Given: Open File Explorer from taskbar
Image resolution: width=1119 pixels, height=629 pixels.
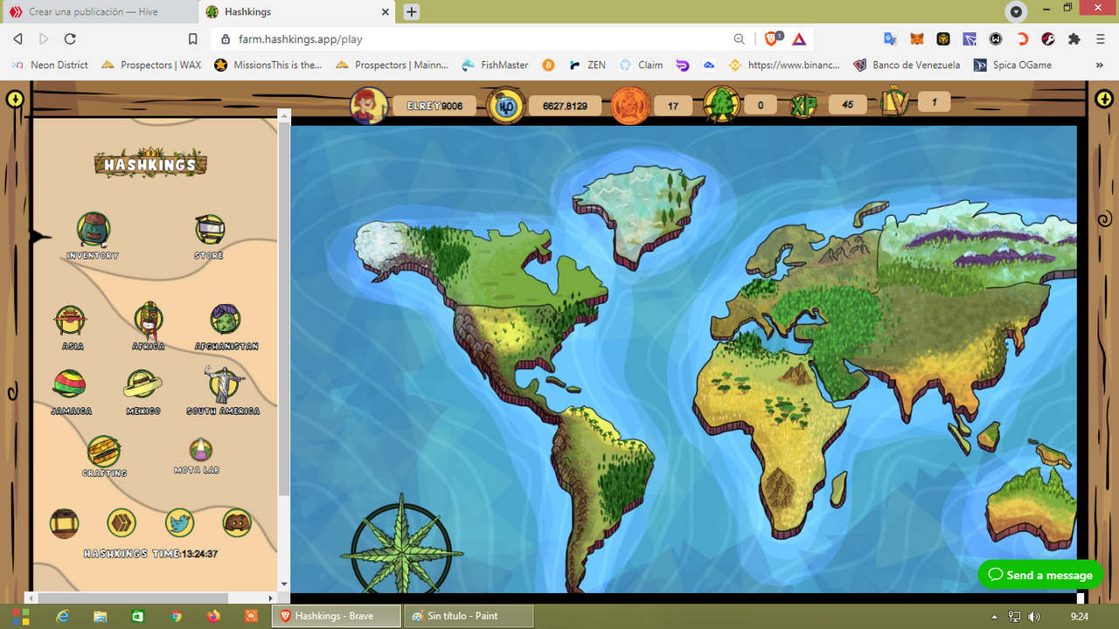Looking at the screenshot, I should coord(100,617).
